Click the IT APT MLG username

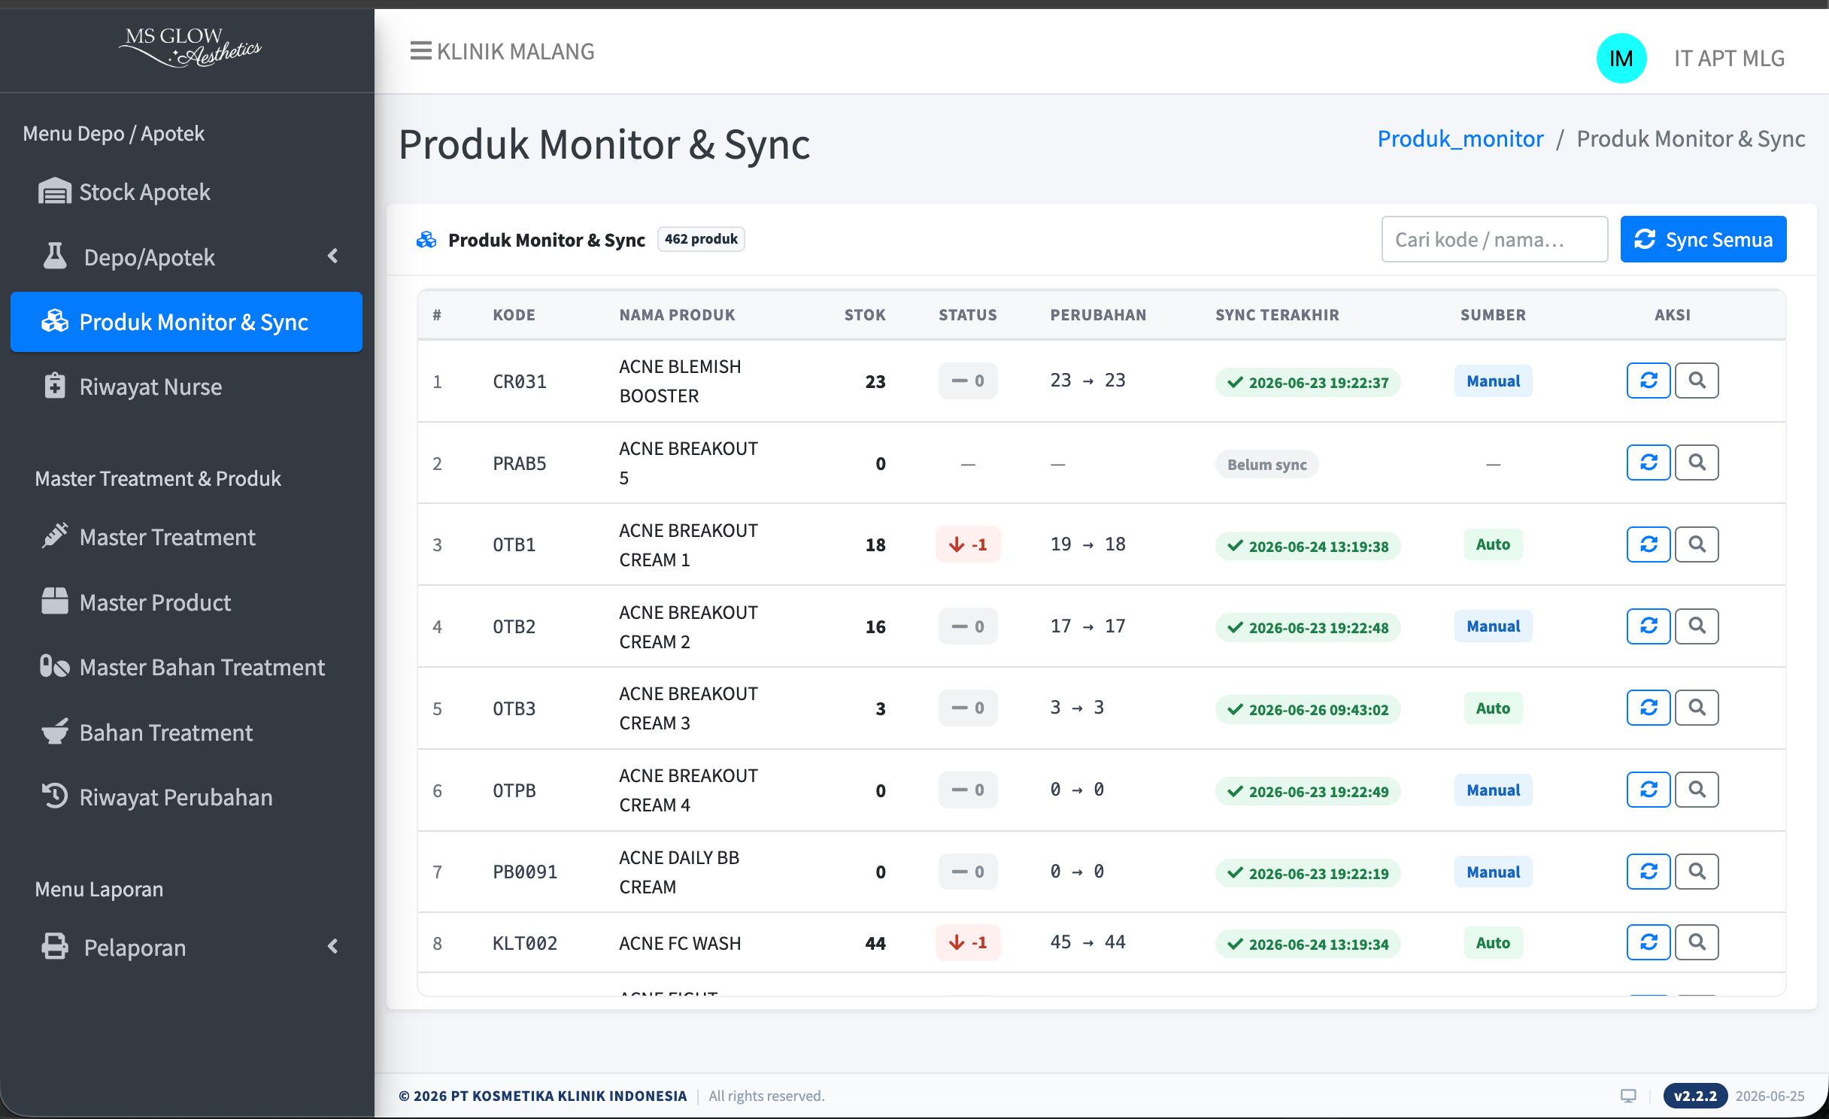coord(1729,59)
